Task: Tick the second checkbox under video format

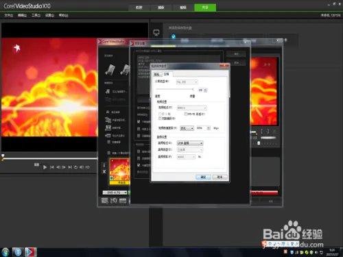Action: point(160,119)
